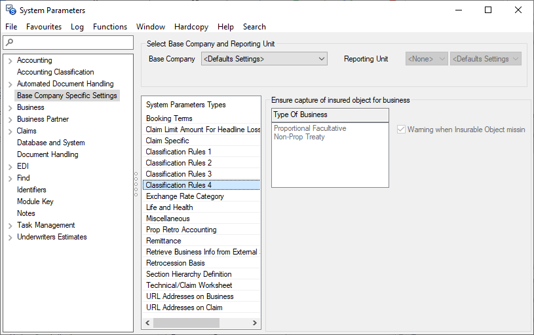
Task: Select Classification Rules 2 parameter type
Action: 179,163
